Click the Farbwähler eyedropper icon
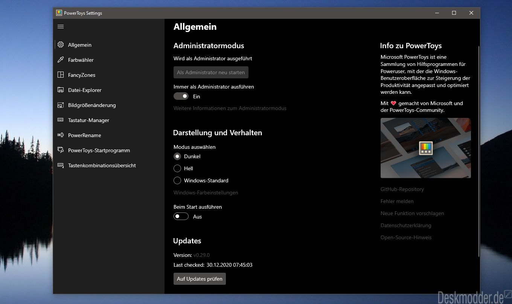This screenshot has width=512, height=304. (x=61, y=60)
